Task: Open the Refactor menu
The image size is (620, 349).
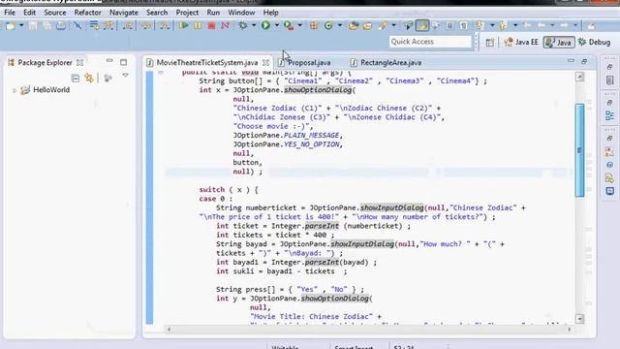Action: pyautogui.click(x=87, y=13)
